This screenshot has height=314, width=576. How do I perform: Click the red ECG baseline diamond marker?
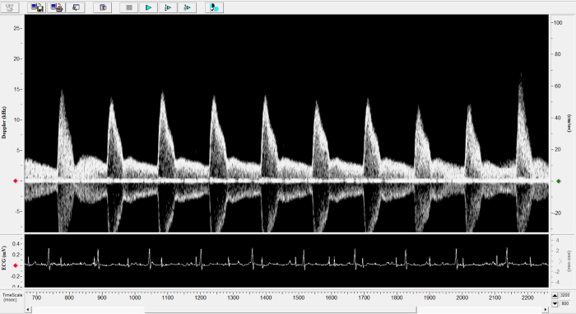(x=16, y=265)
